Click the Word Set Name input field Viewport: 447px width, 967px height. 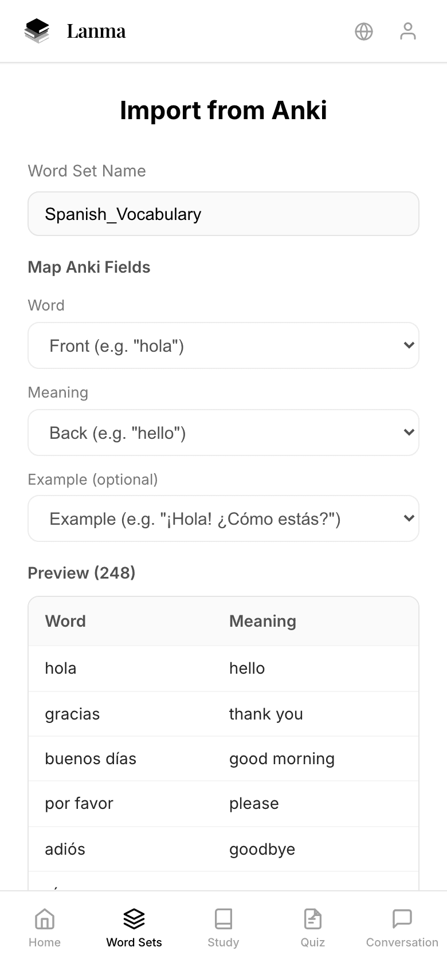coord(223,214)
